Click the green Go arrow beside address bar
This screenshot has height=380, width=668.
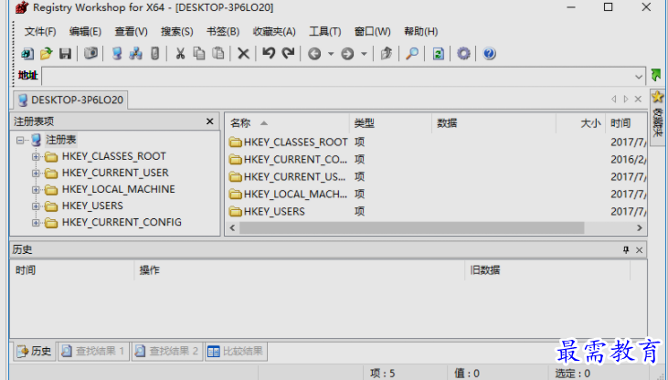click(x=655, y=75)
